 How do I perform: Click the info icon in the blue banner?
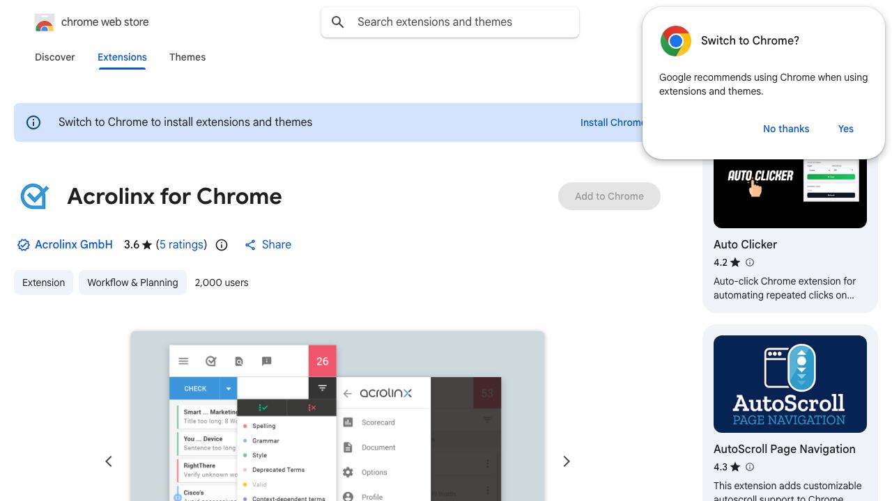point(33,122)
